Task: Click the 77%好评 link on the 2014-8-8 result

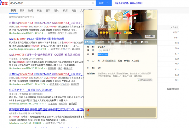Action: [x=60, y=123]
